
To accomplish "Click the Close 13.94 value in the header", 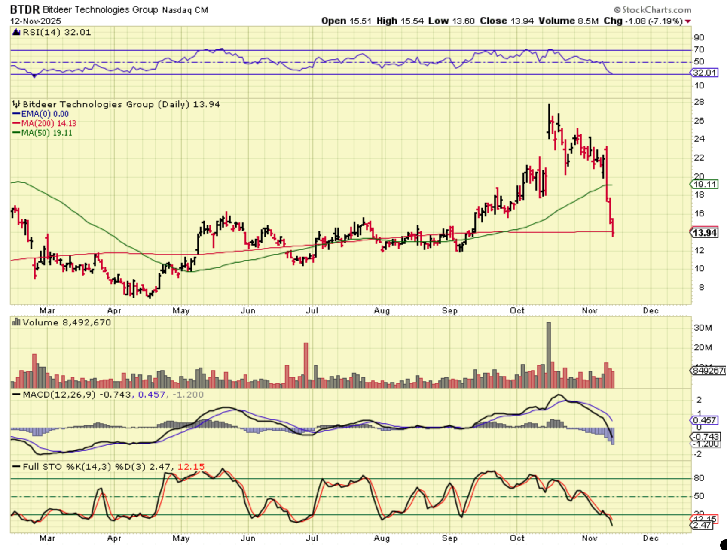I will click(x=507, y=21).
